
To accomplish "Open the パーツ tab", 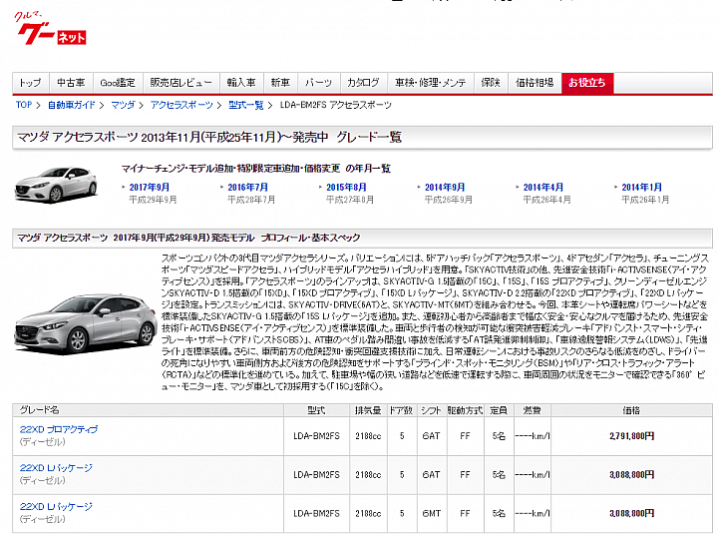I will coord(319,83).
